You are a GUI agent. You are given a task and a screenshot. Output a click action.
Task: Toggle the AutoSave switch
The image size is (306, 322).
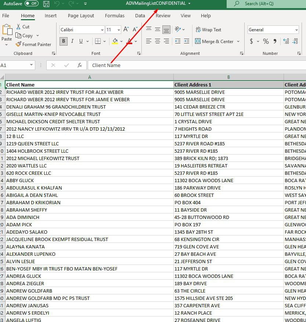pyautogui.click(x=32, y=4)
